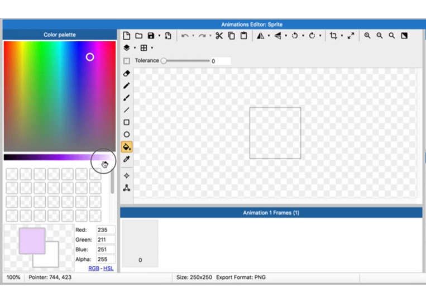Copy the selection
This screenshot has height=302, width=426.
click(232, 36)
